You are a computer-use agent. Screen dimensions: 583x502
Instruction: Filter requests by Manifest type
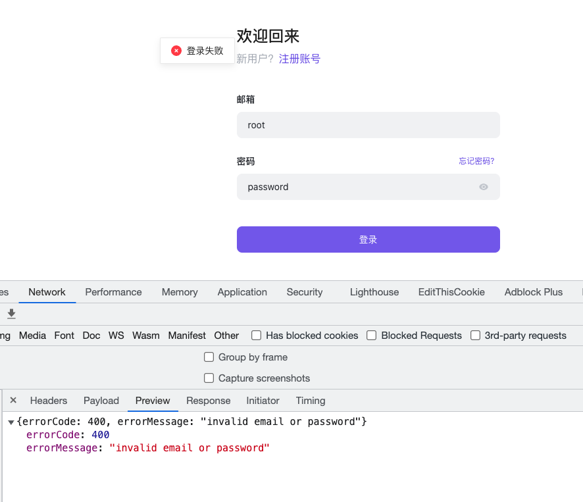point(187,336)
